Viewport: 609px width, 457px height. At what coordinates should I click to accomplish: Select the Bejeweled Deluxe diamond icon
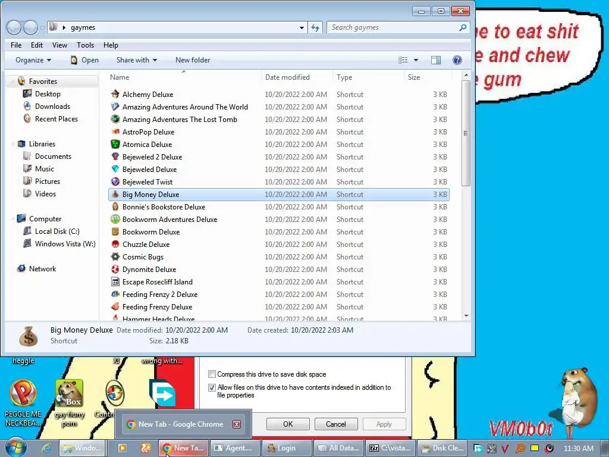tap(115, 169)
